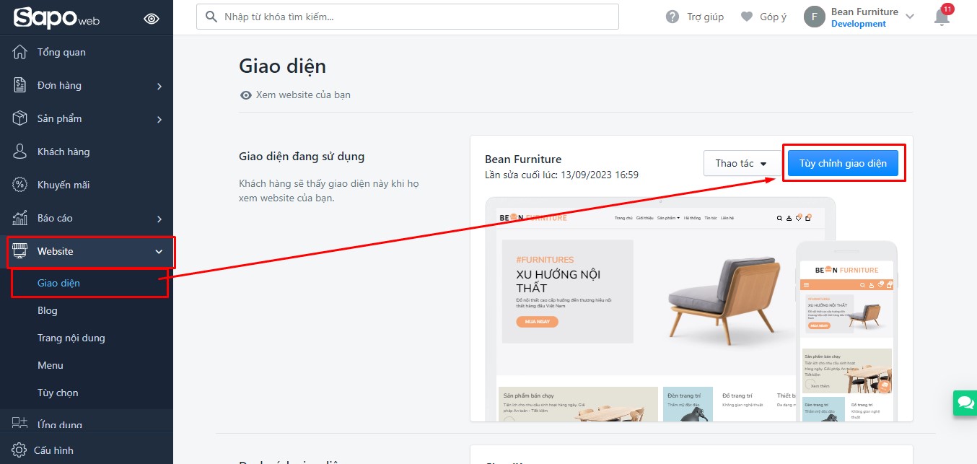The image size is (977, 464).
Task: Select Blog in the Website submenu
Action: [x=48, y=310]
